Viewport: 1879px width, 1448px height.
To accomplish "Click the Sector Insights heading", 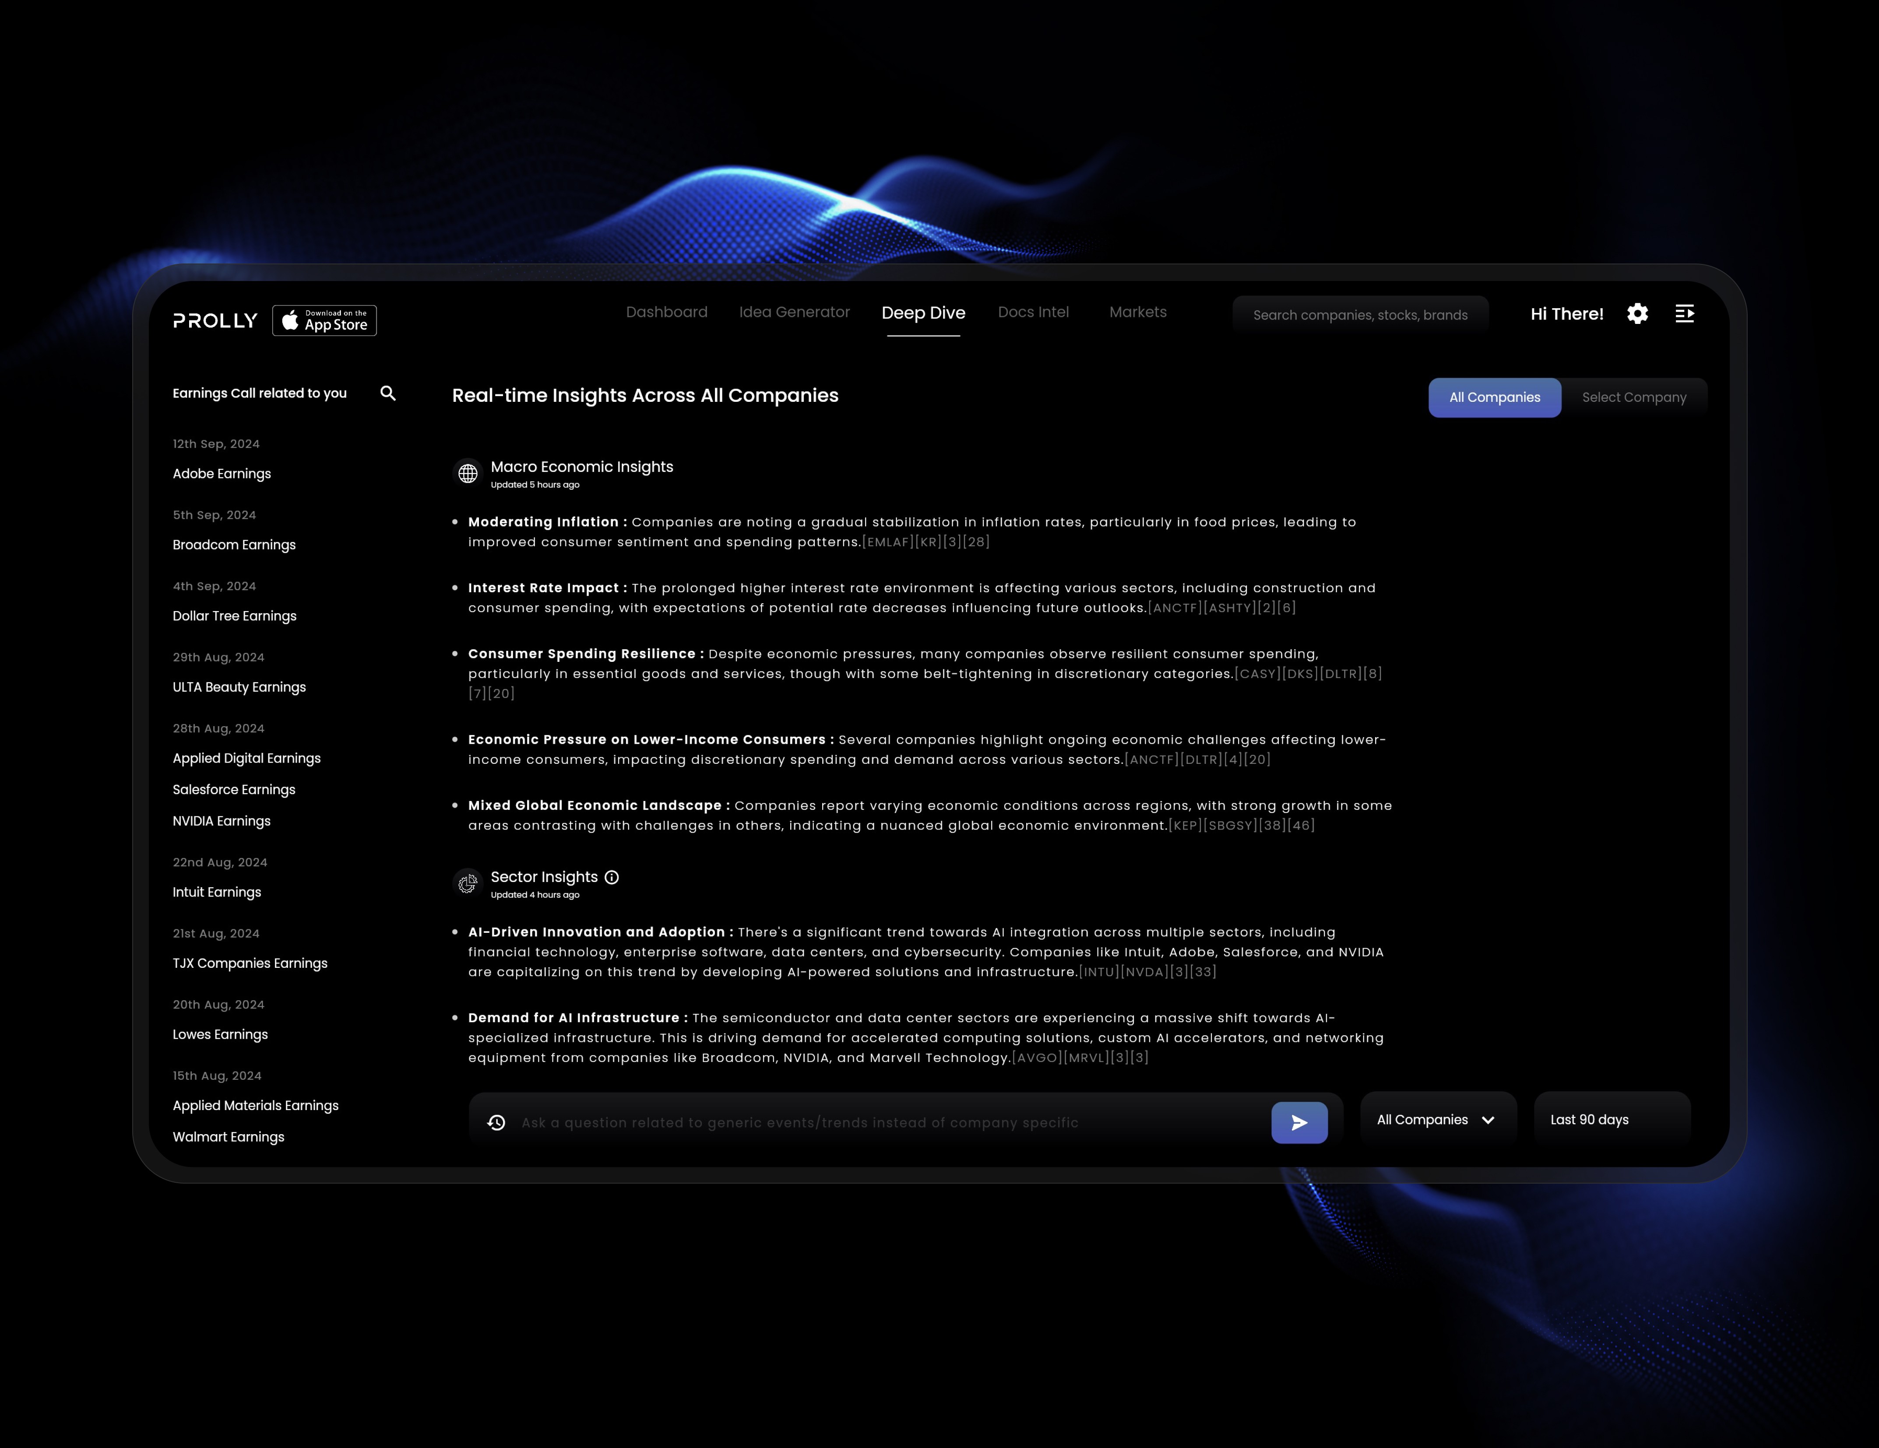I will [x=544, y=877].
